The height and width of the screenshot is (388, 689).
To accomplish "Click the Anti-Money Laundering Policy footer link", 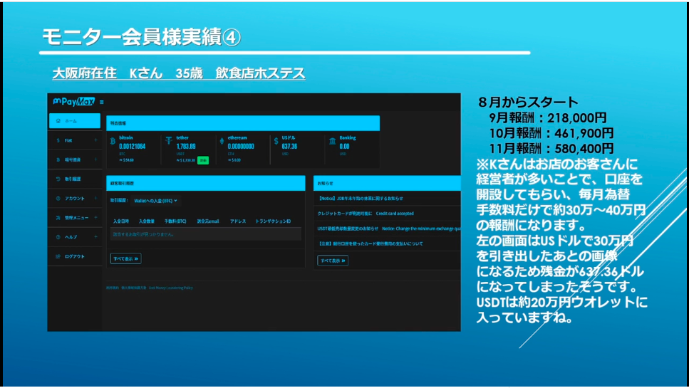I will [170, 288].
